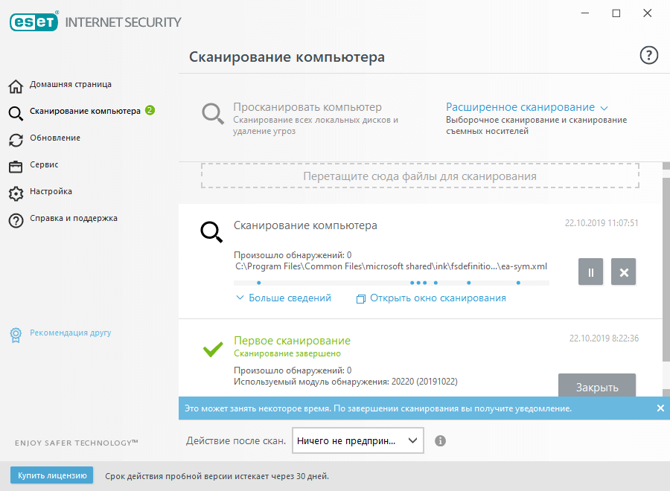This screenshot has width=670, height=491.
Task: Click the drop zone Перетащите сюда файлы
Action: click(420, 176)
